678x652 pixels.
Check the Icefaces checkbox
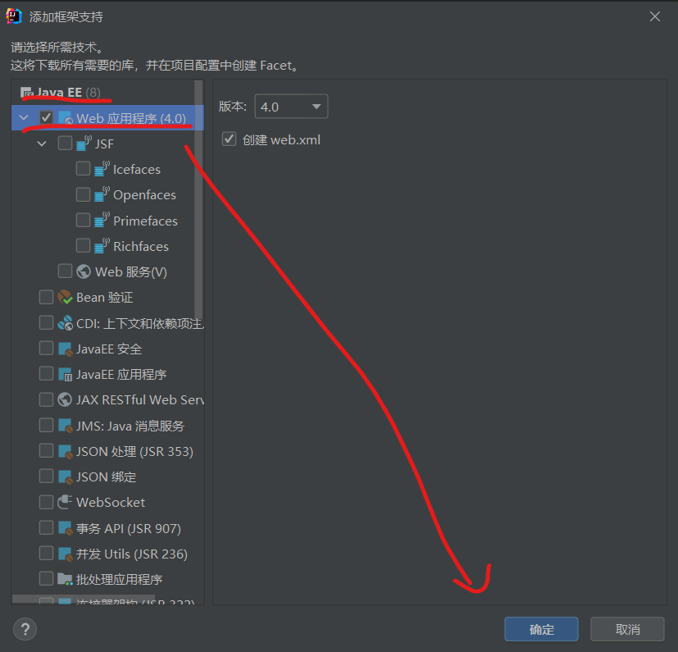tap(83, 169)
